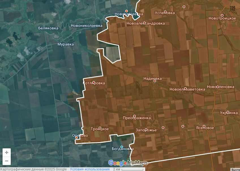Image resolution: width=240 pixels, height=171 pixels.
Task: Open the Новоелизаветовка marker
Action: [185, 89]
